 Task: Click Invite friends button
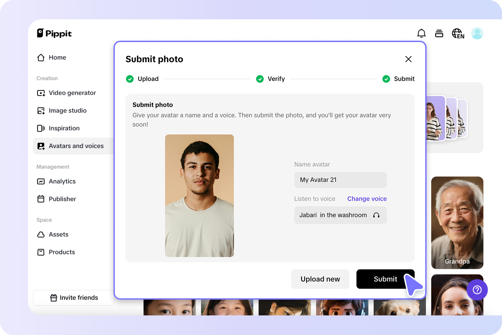click(x=74, y=298)
